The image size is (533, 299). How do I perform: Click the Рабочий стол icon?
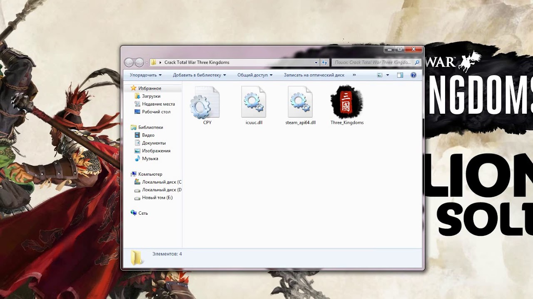(x=137, y=112)
